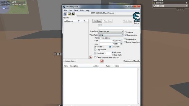Click the Active column header
The image size is (189, 106).
[x=66, y=66]
